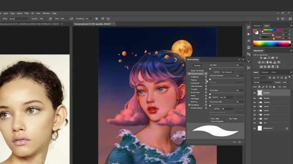The height and width of the screenshot is (164, 293).
Task: Open the Filter menu
Action: tap(27, 14)
